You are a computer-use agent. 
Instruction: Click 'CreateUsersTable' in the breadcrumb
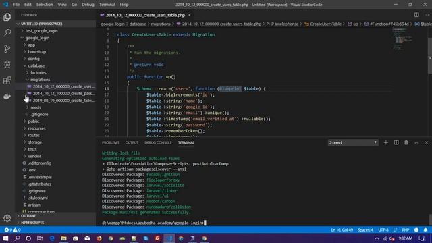pos(325,24)
